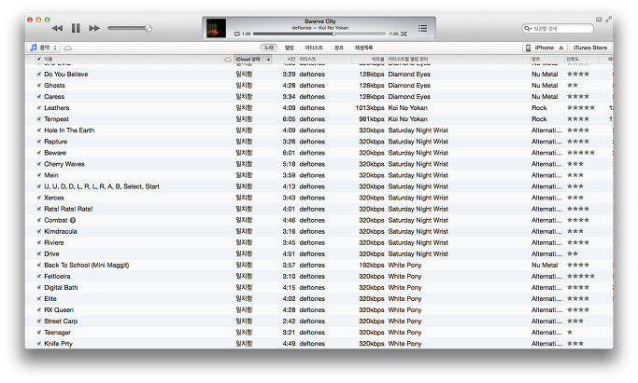Click the search magnifier icon

point(528,28)
